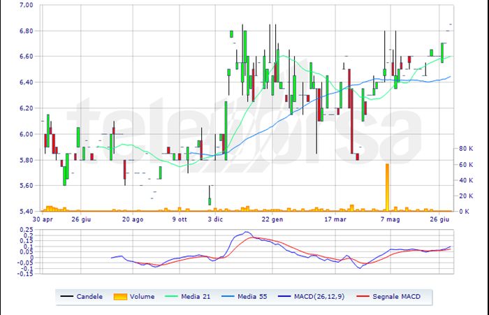This screenshot has height=315, width=489.
Task: Click the 5,60 price axis label
Action: [27, 186]
